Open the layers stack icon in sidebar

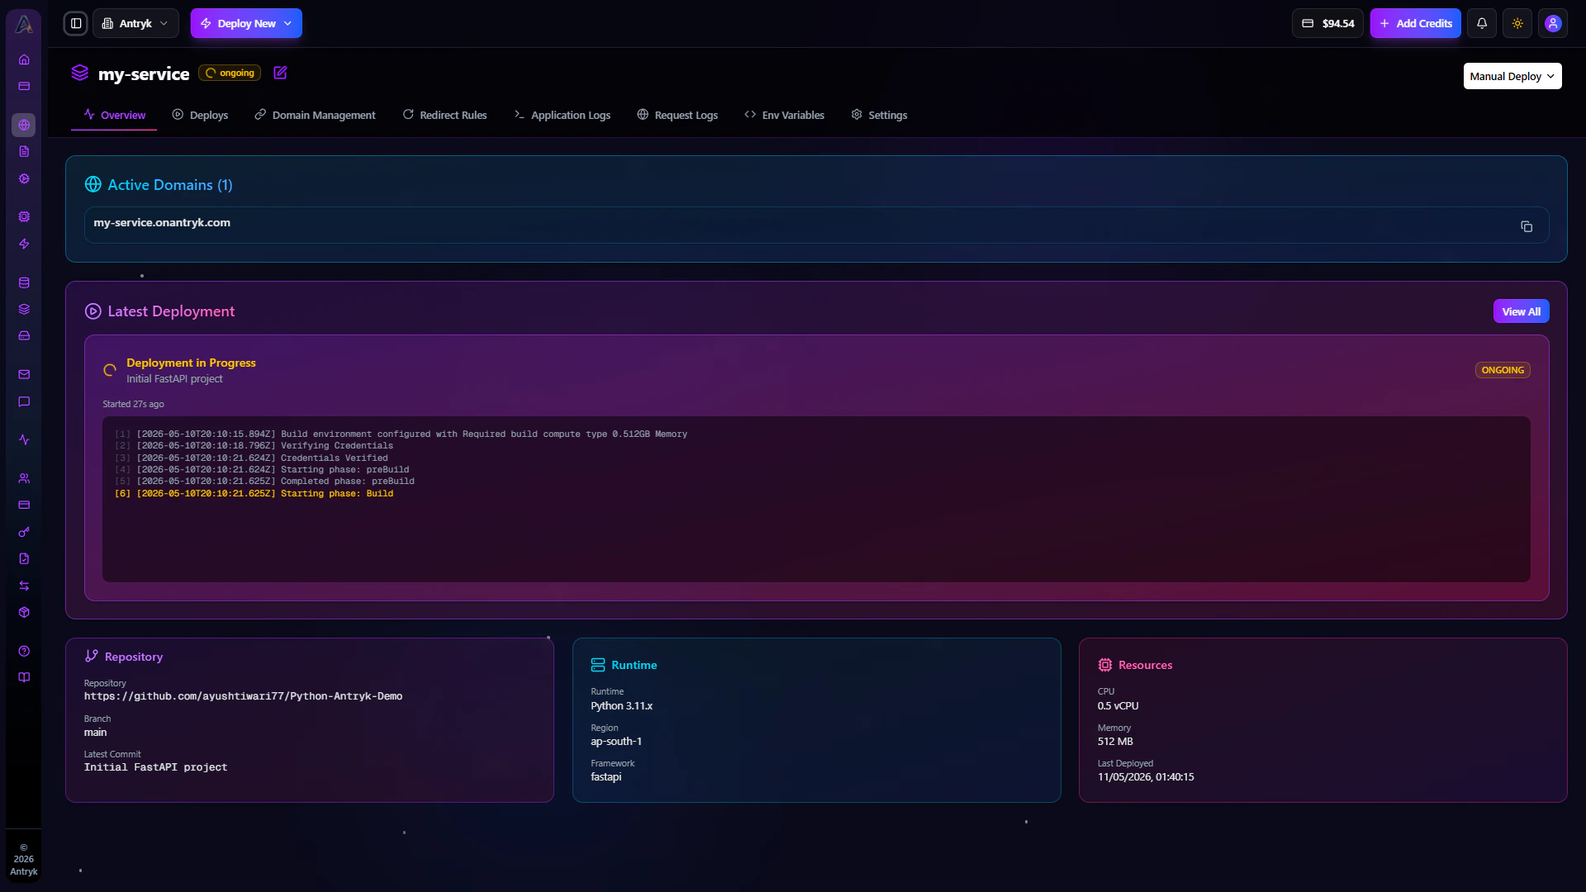point(24,309)
